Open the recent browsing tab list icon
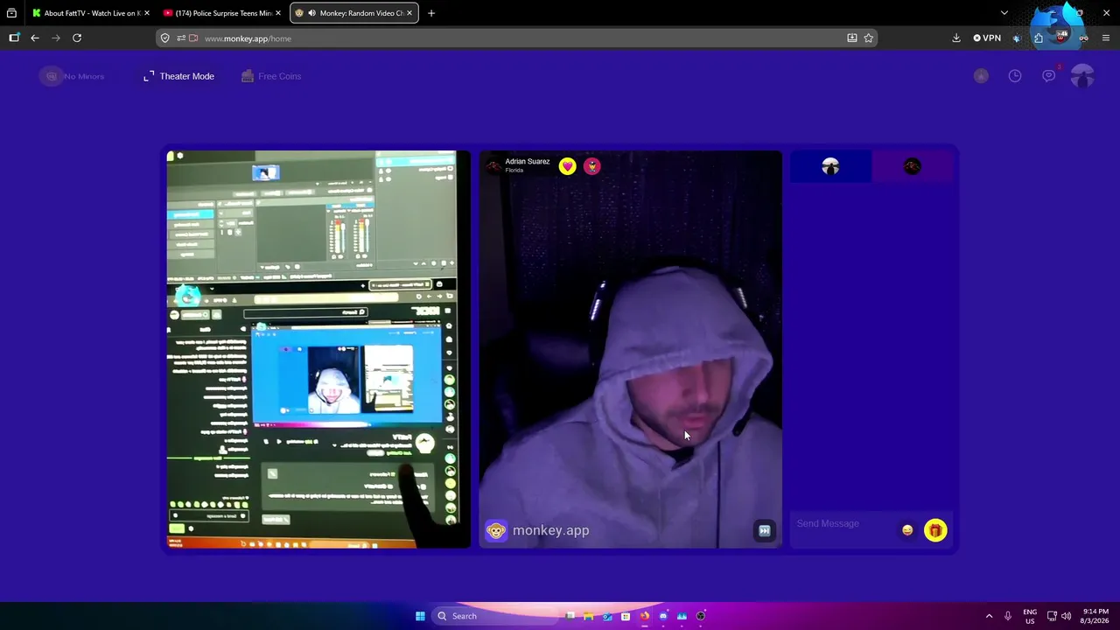1120x630 pixels. (11, 13)
